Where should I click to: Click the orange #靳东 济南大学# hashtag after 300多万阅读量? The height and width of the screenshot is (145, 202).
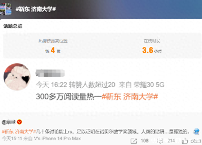(130, 97)
